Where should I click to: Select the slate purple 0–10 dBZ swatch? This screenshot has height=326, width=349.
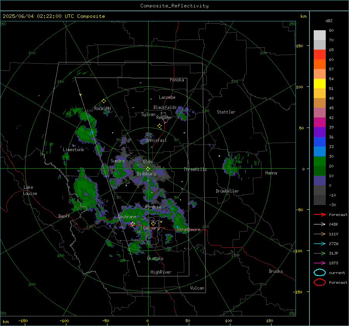click(x=320, y=181)
